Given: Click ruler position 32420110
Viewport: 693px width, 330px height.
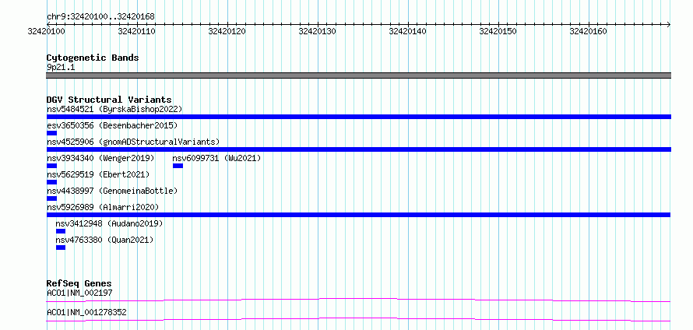Looking at the screenshot, I should pyautogui.click(x=137, y=31).
